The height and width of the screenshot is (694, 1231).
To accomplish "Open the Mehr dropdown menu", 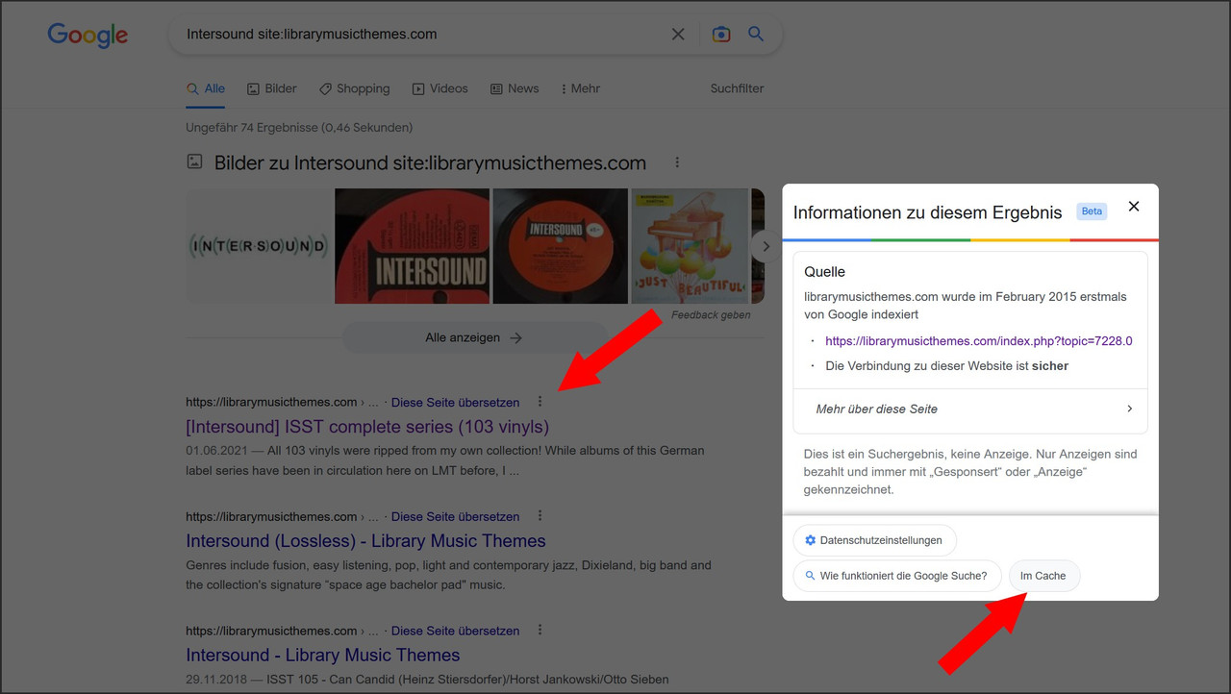I will (581, 88).
